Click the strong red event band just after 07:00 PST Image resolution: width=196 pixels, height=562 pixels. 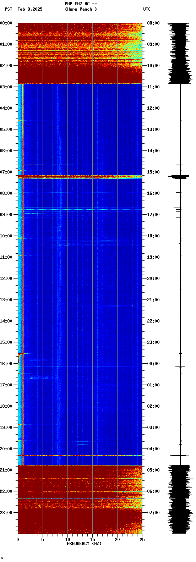click(80, 177)
